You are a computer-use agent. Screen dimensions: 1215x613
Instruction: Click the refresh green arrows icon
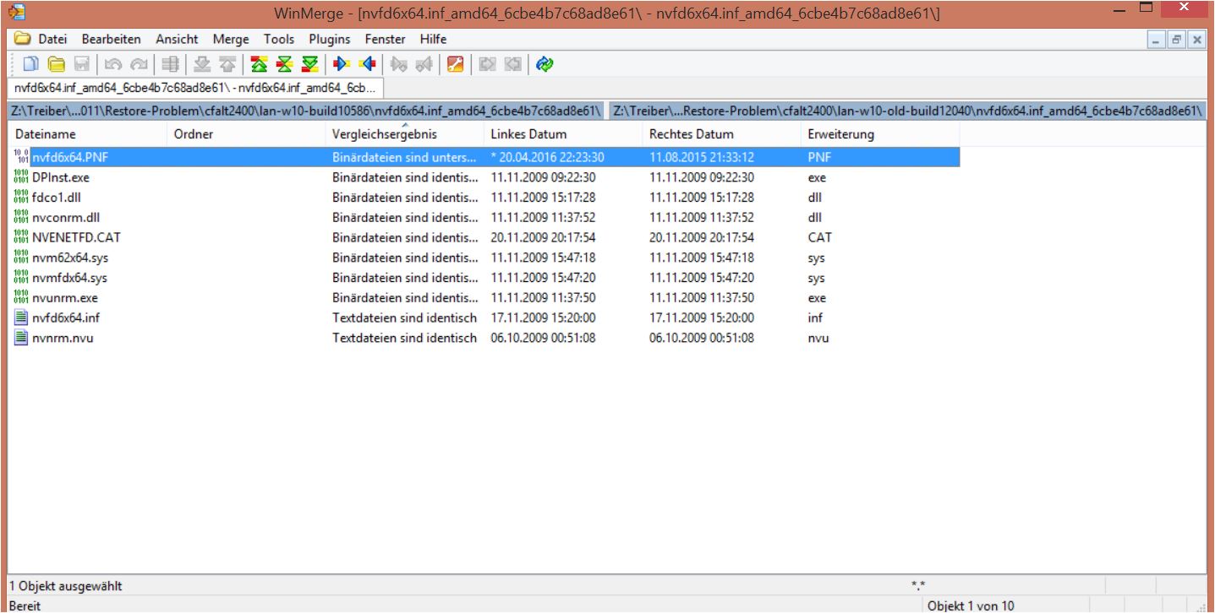point(545,64)
